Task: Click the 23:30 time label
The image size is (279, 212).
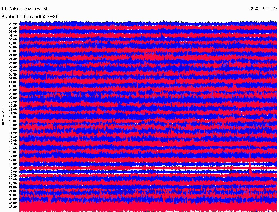Action: tap(13, 207)
